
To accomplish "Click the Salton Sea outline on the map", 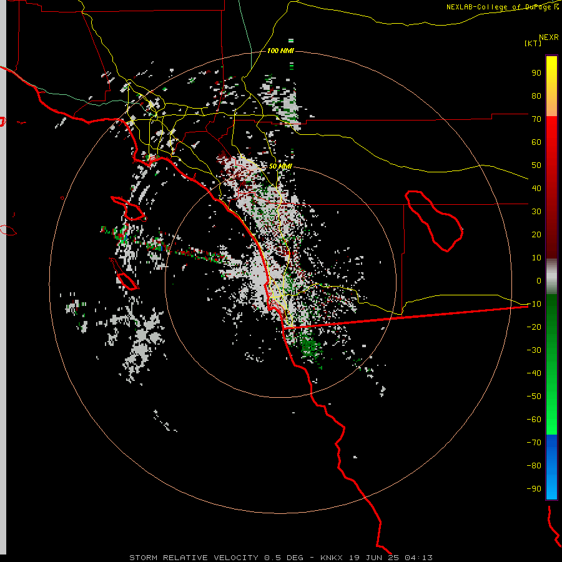I will pos(434,220).
